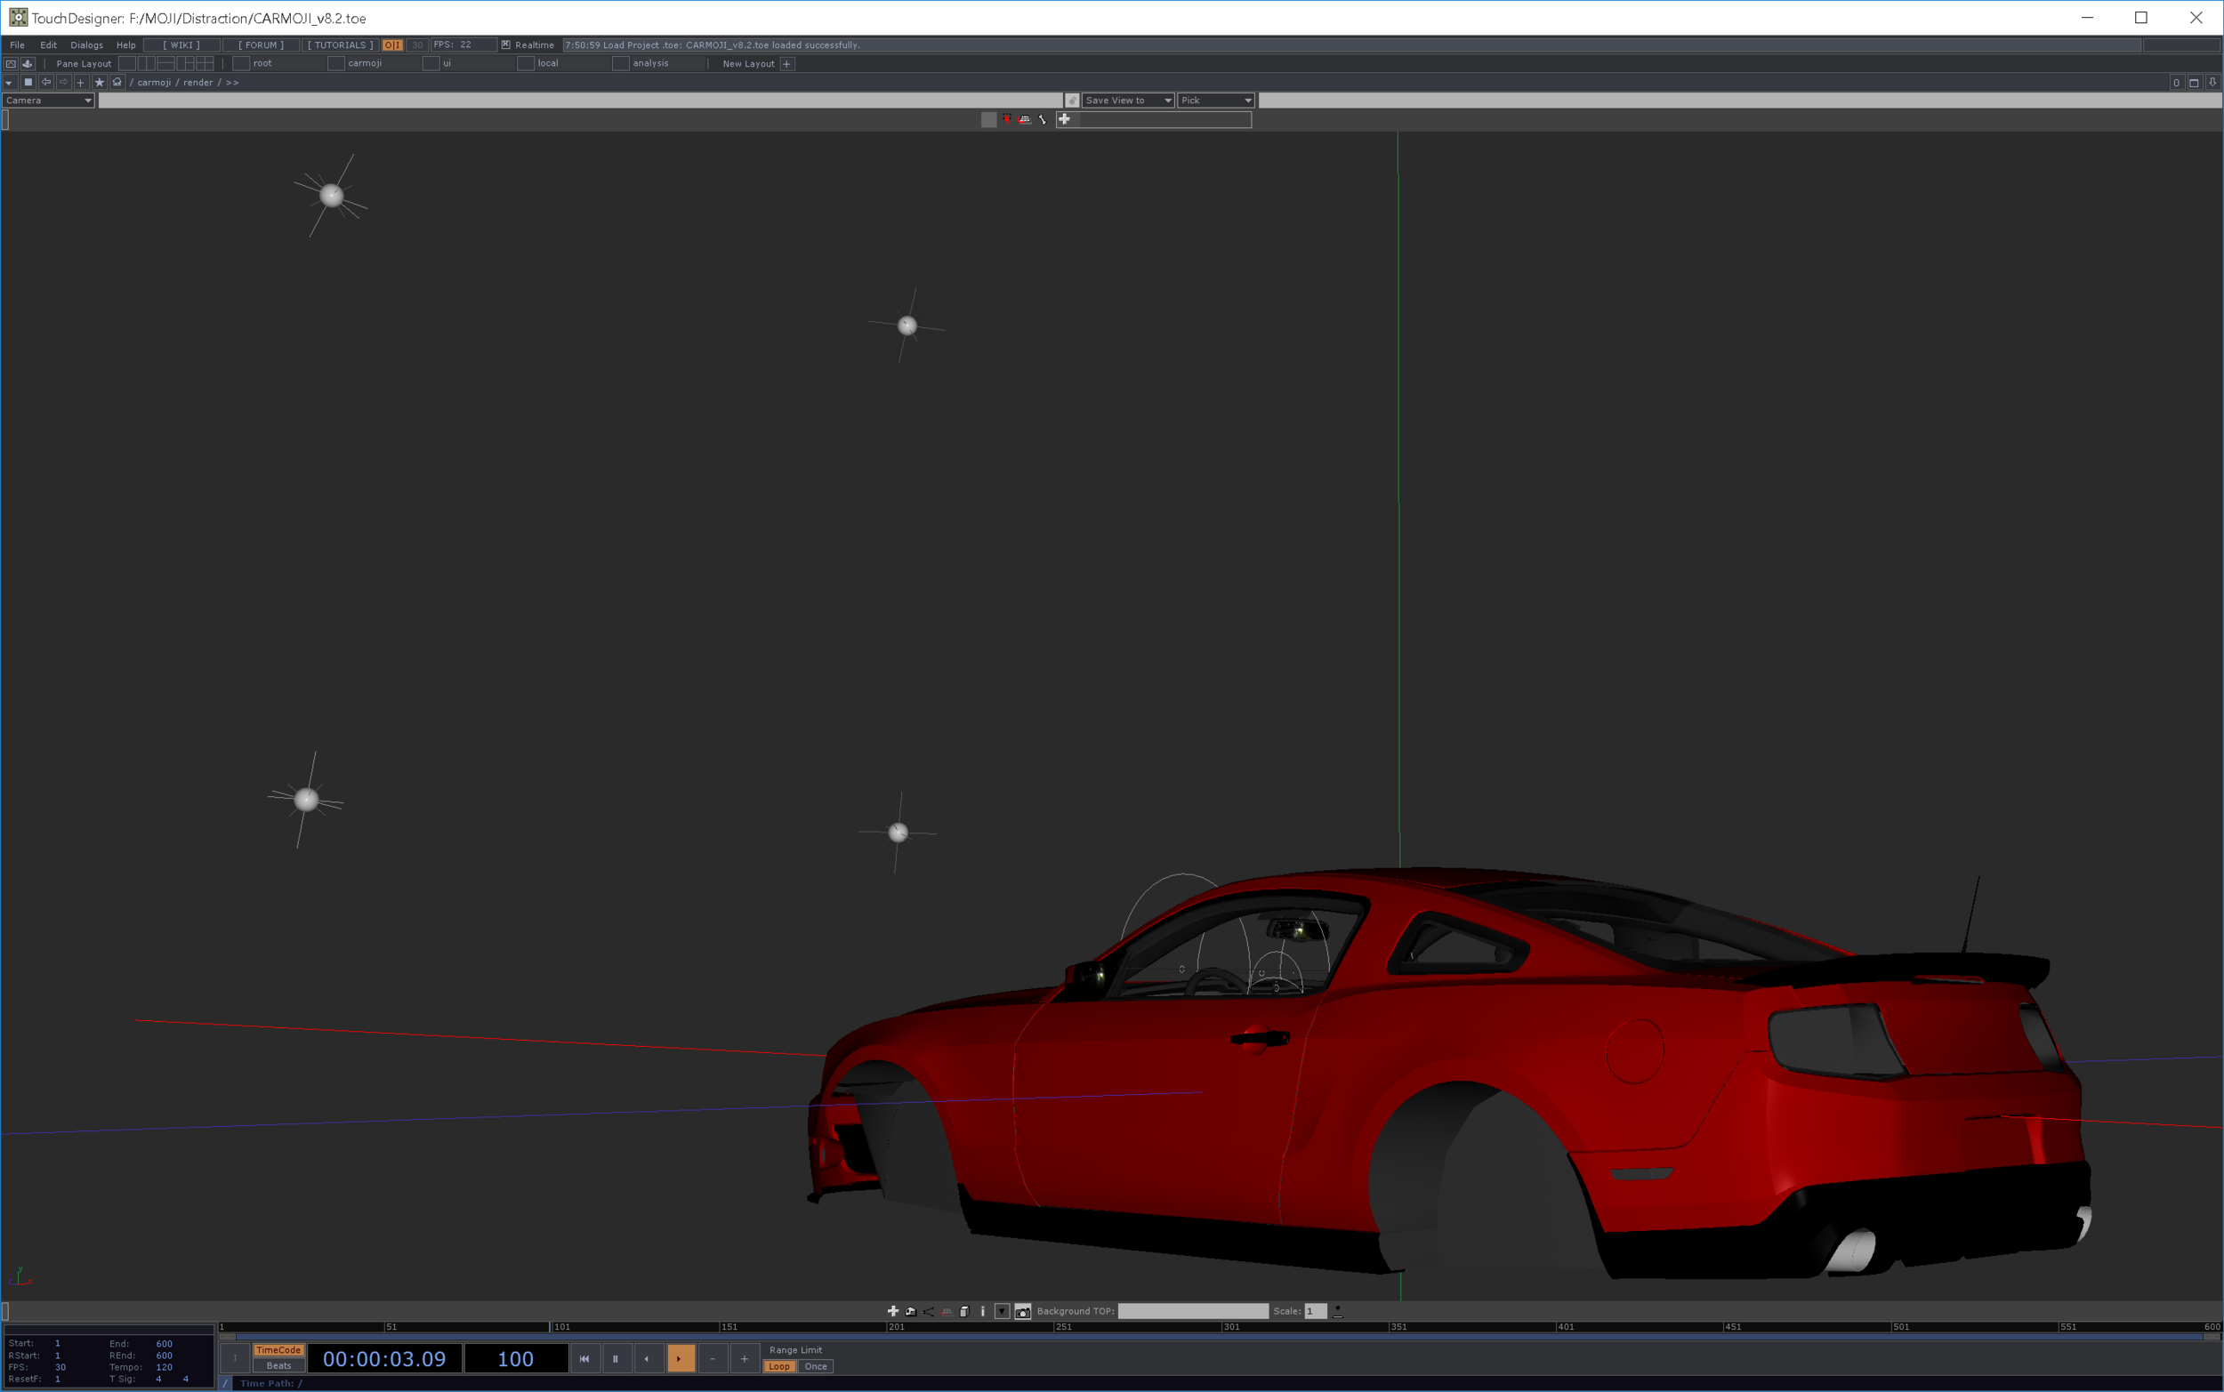This screenshot has width=2224, height=1392.
Task: Click the snapshot camera icon in the viewer toolbar
Action: [x=1022, y=1311]
